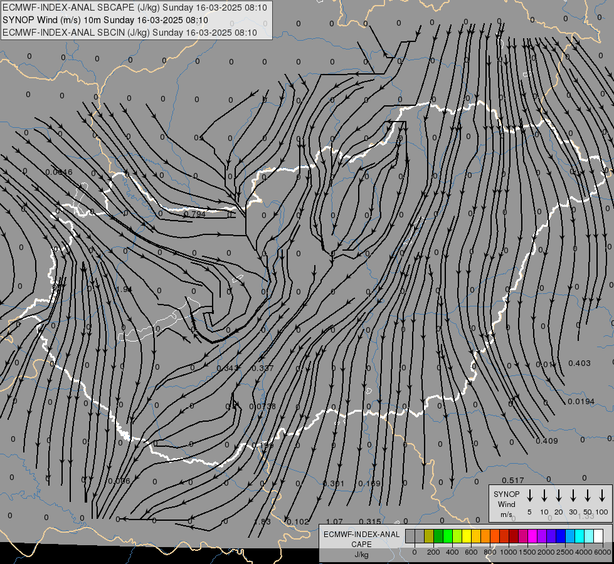
Task: Click the 600 tick label on CAPE scale
Action: tap(471, 552)
